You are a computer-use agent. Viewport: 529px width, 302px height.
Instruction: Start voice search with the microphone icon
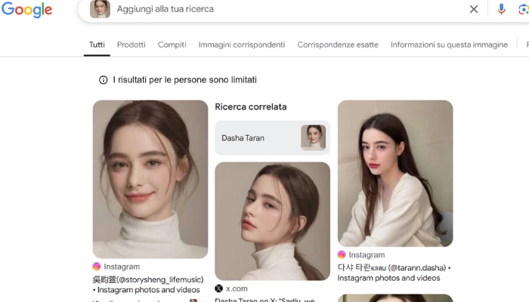[x=501, y=9]
